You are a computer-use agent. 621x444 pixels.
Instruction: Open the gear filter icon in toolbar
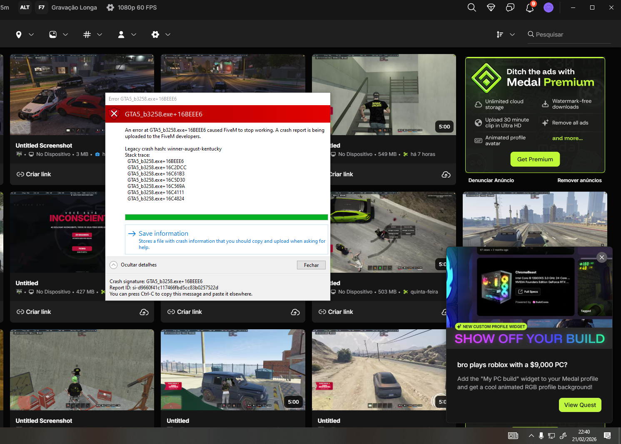tap(155, 35)
